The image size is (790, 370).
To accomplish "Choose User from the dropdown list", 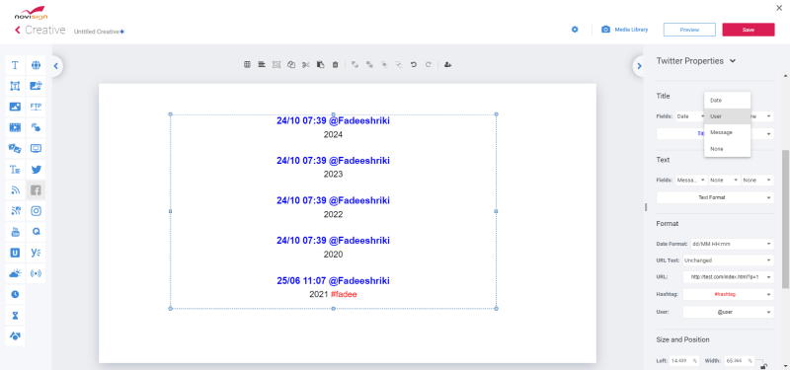I will 727,116.
